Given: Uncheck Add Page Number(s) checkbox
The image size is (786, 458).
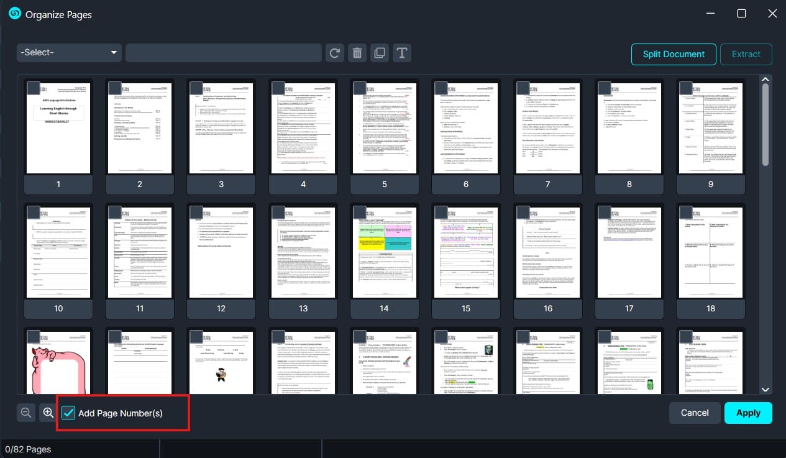Looking at the screenshot, I should (x=68, y=413).
